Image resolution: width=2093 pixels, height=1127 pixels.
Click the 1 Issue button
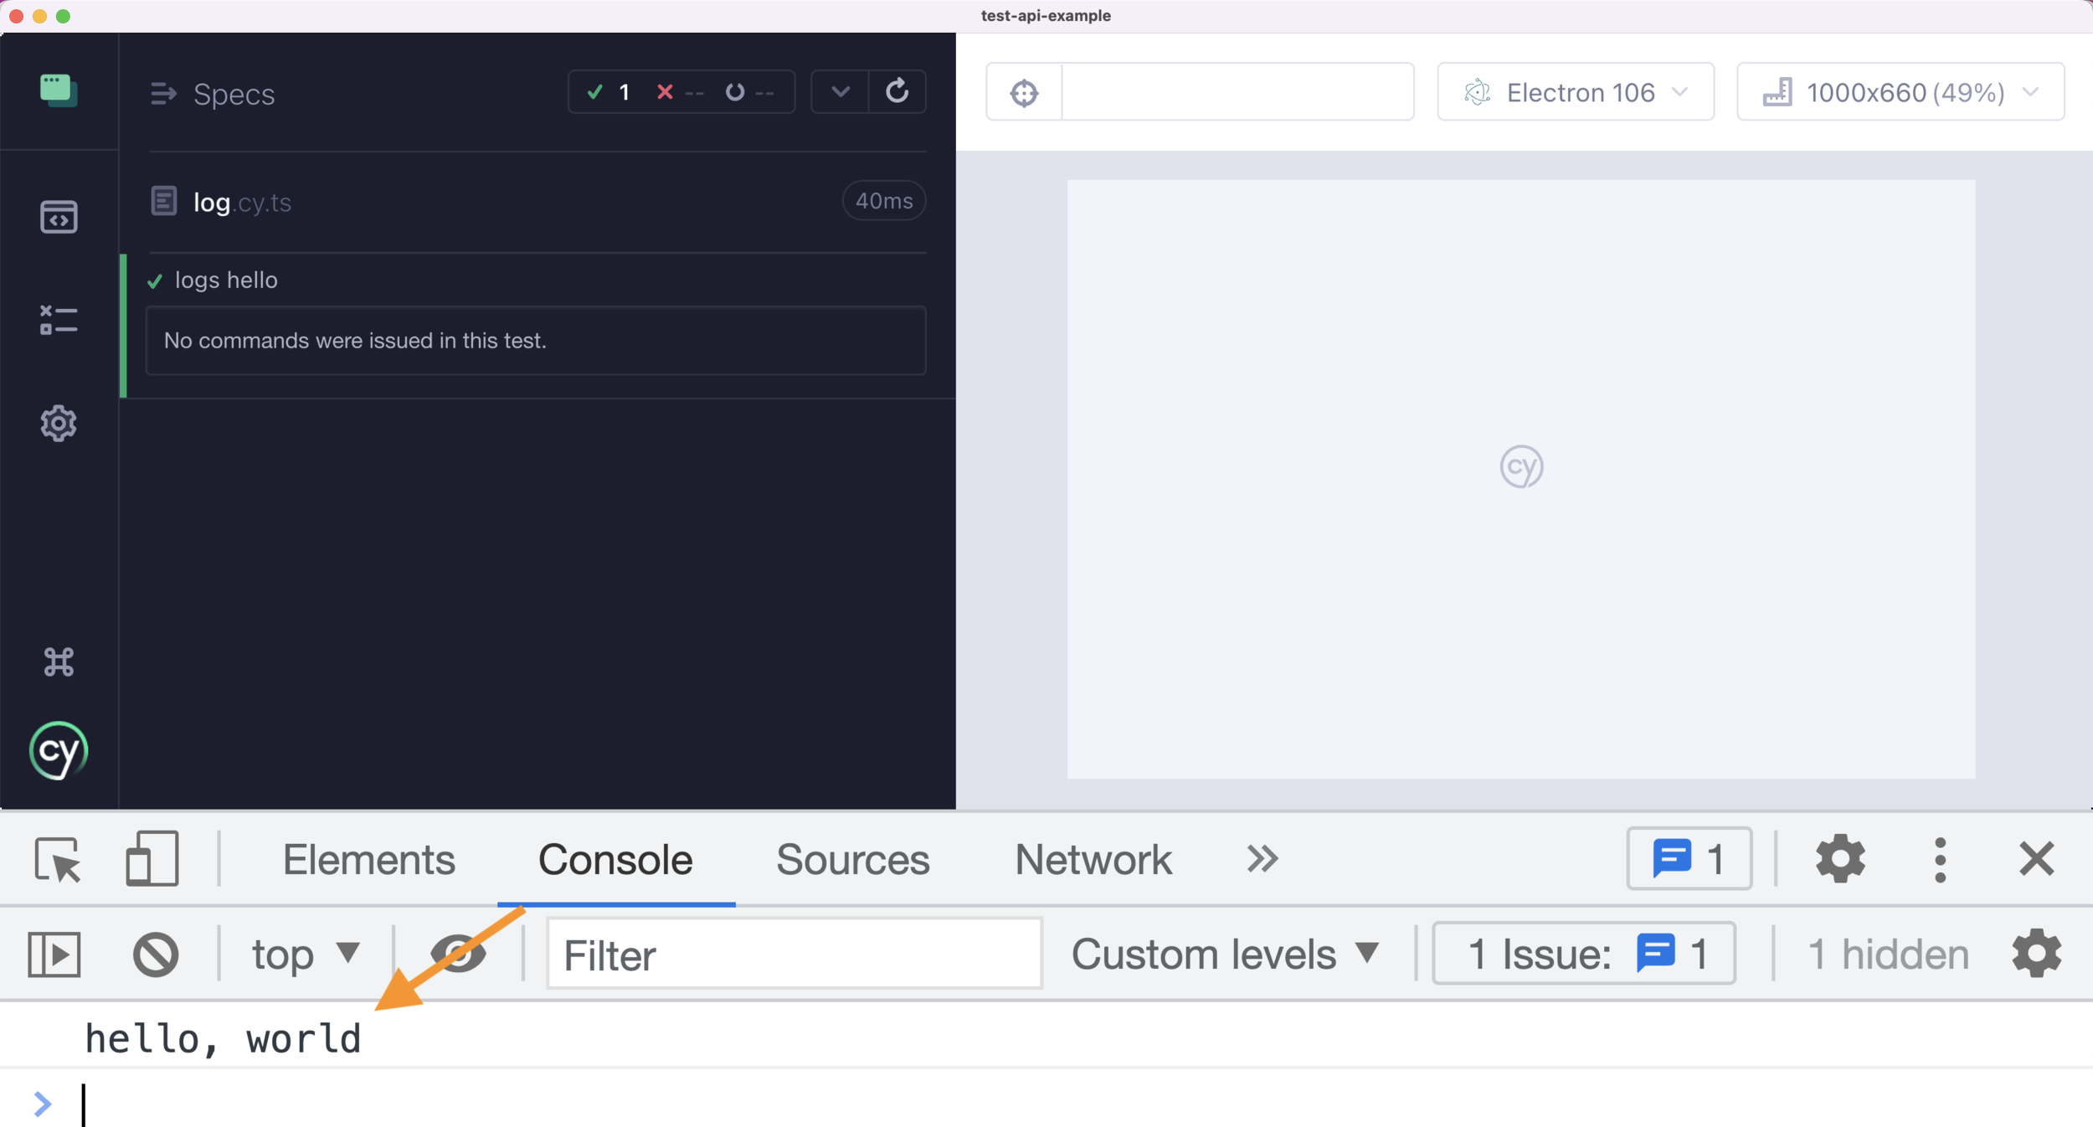click(1583, 954)
